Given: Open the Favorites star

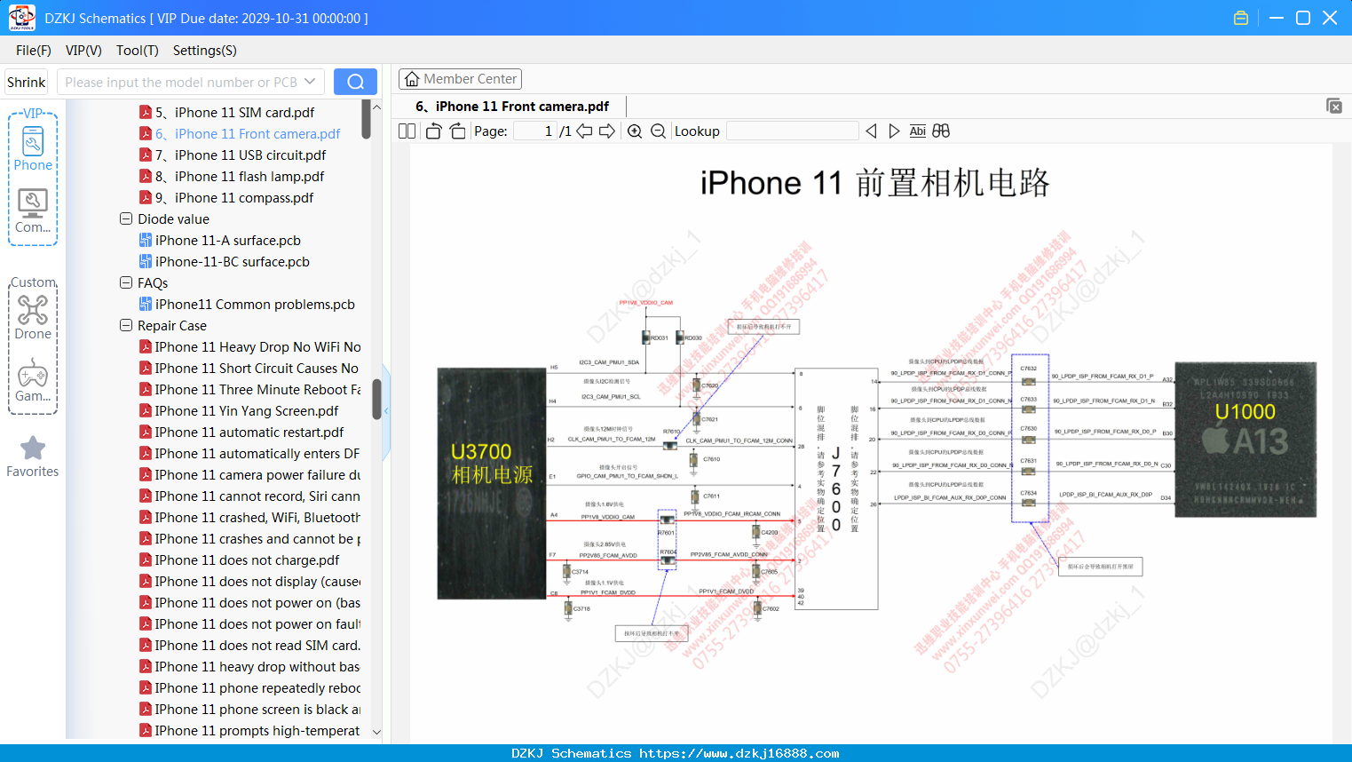Looking at the screenshot, I should pyautogui.click(x=33, y=456).
